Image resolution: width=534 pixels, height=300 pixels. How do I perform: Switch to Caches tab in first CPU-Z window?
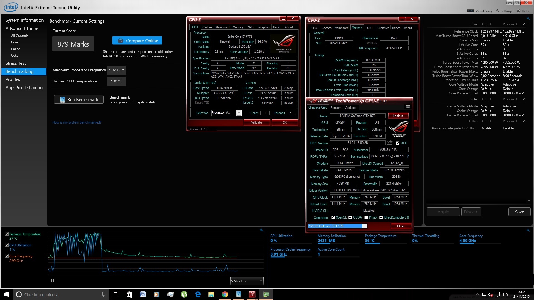tap(207, 27)
